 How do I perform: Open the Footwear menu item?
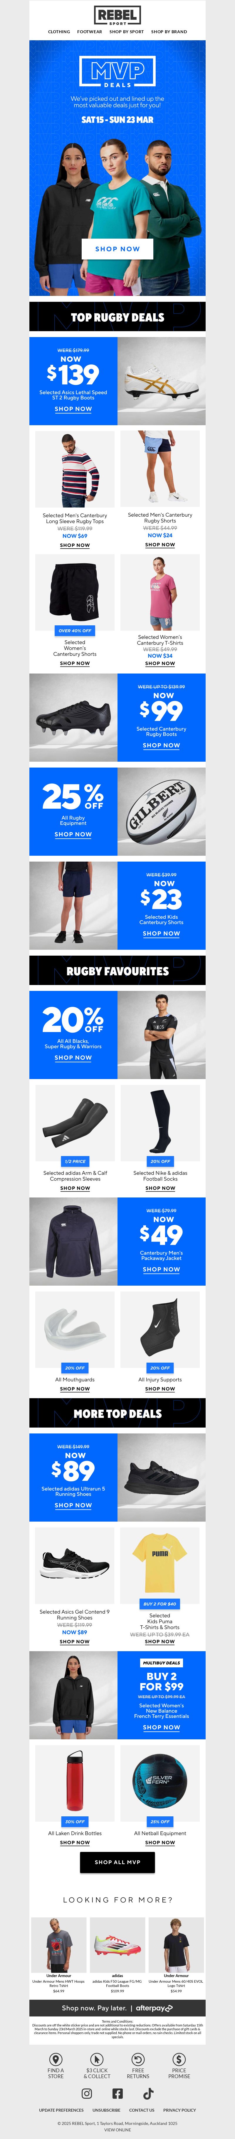pyautogui.click(x=90, y=31)
